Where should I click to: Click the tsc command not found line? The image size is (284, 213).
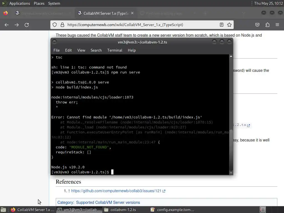tap(89, 67)
